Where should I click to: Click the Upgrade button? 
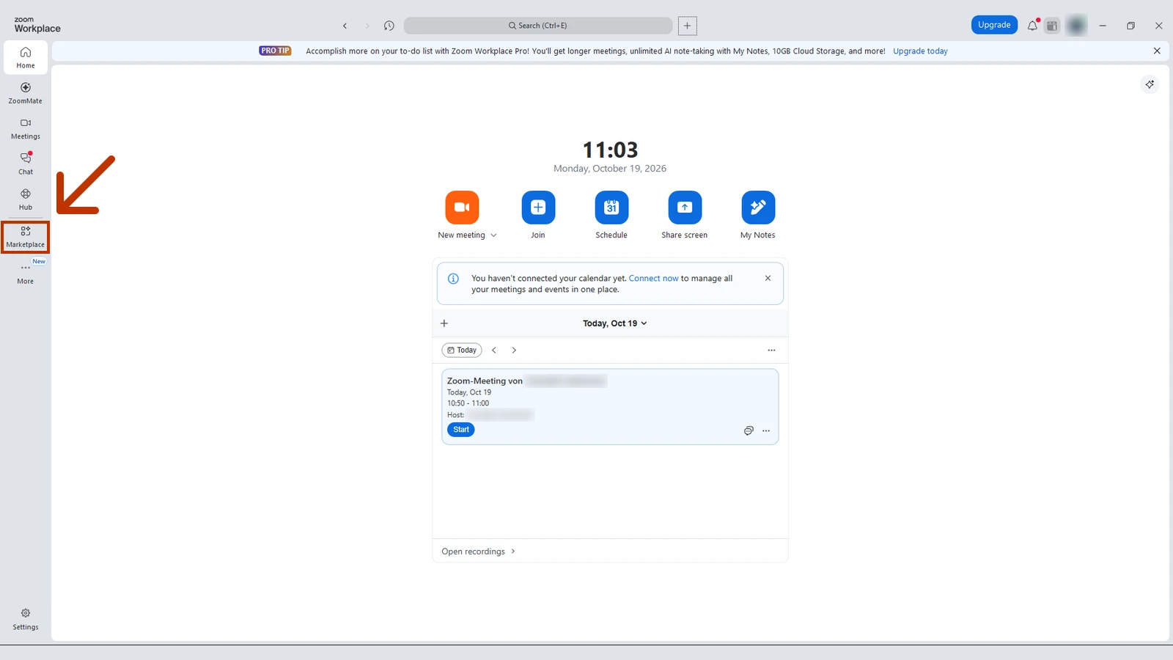coord(994,25)
